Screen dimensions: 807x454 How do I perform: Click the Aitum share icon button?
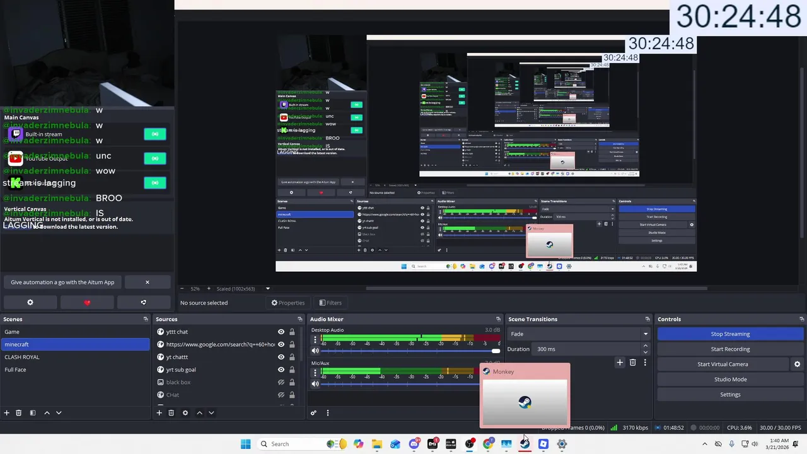point(143,302)
